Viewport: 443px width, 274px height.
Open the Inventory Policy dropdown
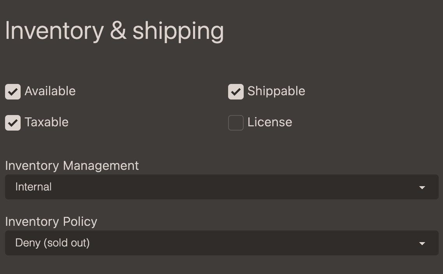221,243
